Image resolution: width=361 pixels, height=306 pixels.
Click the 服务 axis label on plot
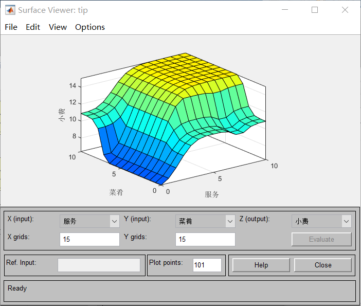[x=212, y=194]
